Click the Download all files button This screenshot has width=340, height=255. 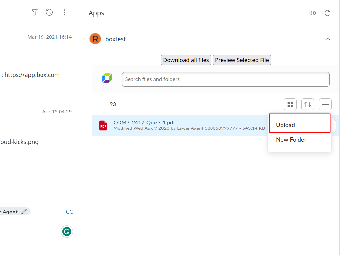186,60
